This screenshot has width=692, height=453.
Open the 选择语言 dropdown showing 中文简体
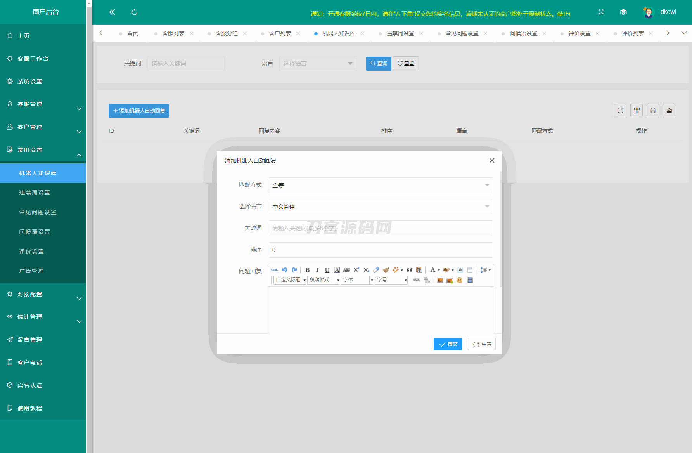tap(380, 207)
